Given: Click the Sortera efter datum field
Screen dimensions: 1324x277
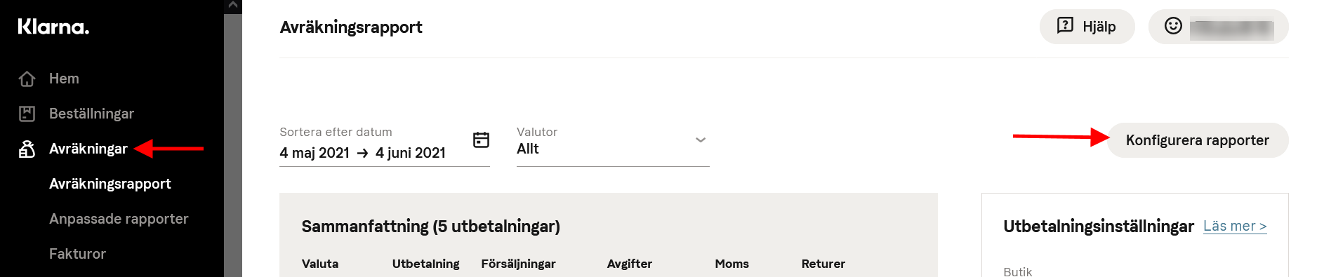Looking at the screenshot, I should point(385,145).
